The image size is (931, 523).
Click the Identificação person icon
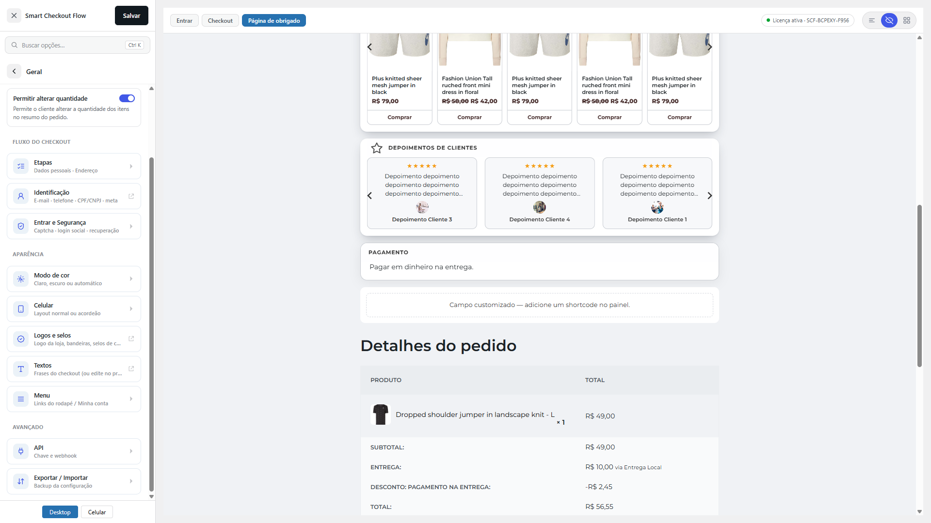coord(21,196)
